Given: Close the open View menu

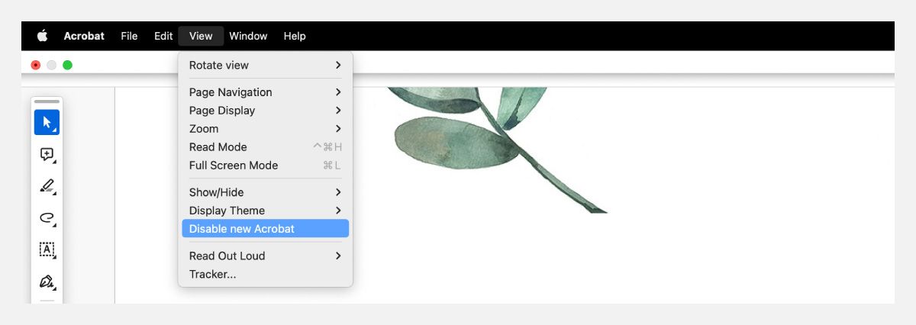Looking at the screenshot, I should (201, 36).
